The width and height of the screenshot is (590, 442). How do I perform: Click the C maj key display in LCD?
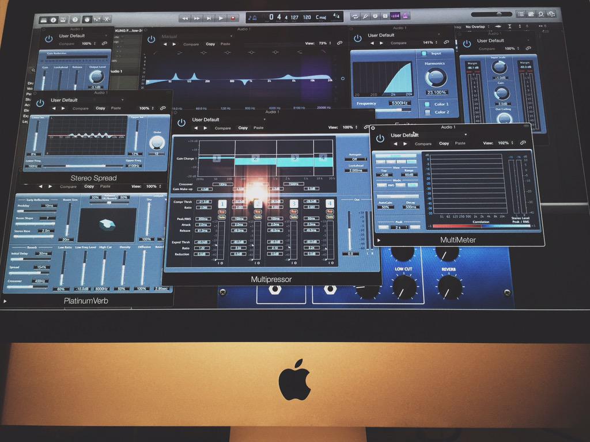tap(321, 17)
